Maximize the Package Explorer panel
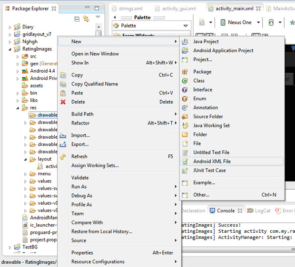The width and height of the screenshot is (295, 267). pyautogui.click(x=97, y=8)
